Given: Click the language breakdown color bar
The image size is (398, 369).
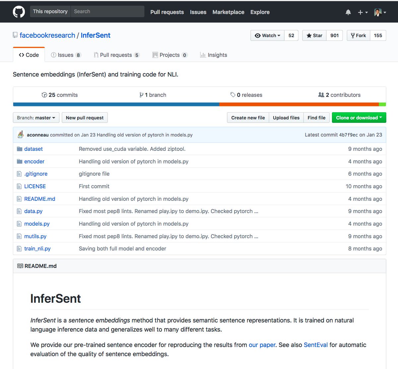Looking at the screenshot, I should point(199,104).
